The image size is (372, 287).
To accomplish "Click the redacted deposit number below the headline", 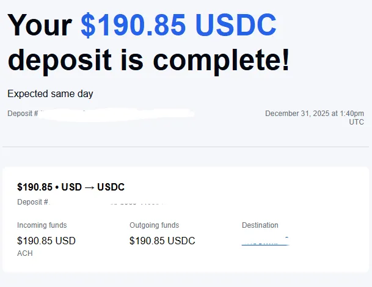I will (x=117, y=114).
